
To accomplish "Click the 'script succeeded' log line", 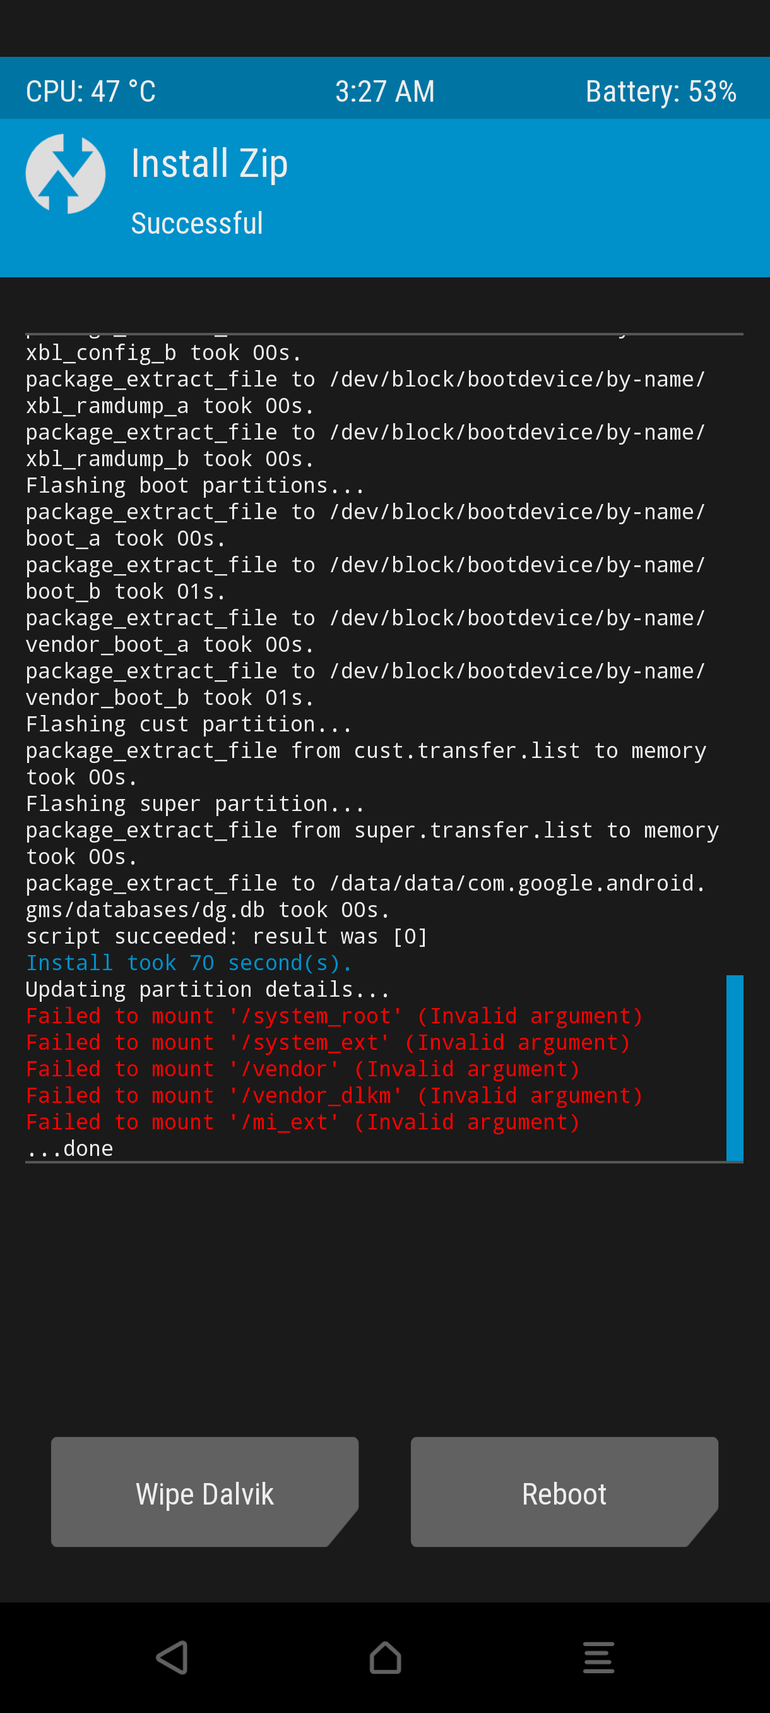I will click(x=227, y=936).
